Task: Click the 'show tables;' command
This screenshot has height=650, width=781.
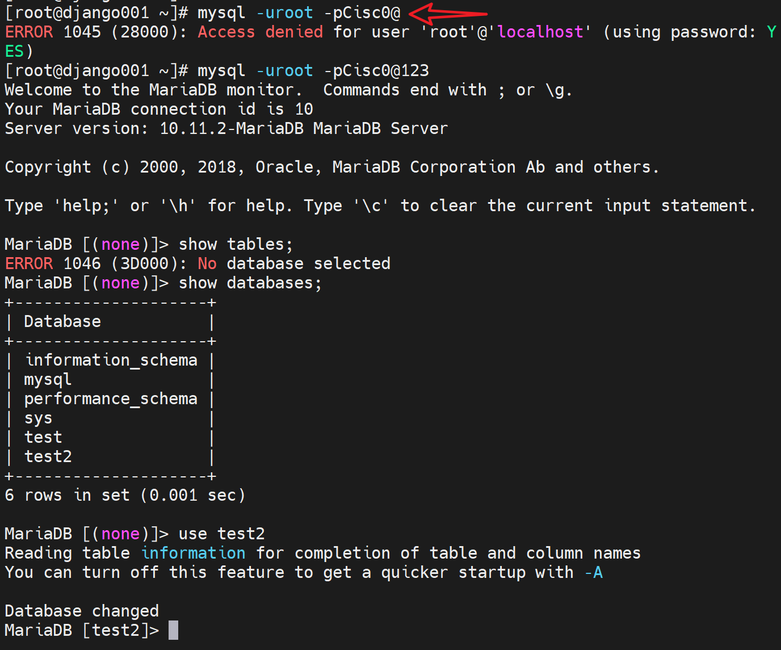Action: point(236,244)
